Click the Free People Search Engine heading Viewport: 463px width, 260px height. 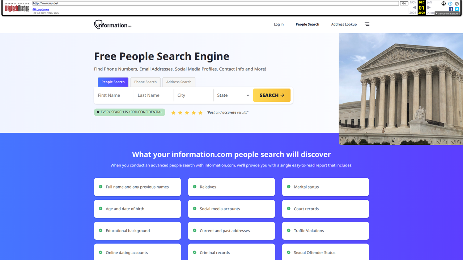pyautogui.click(x=162, y=56)
